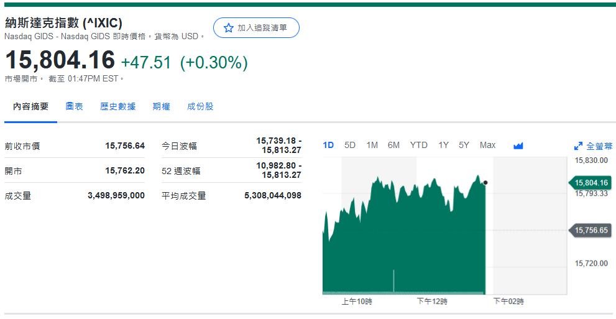Select the 1D chart range
This screenshot has width=616, height=319.
(328, 145)
